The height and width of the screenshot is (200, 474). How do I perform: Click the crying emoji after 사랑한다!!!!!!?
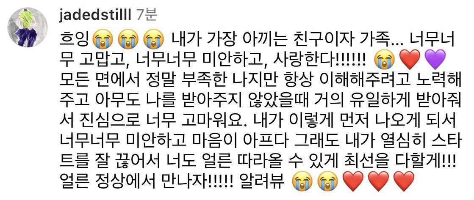point(384,59)
